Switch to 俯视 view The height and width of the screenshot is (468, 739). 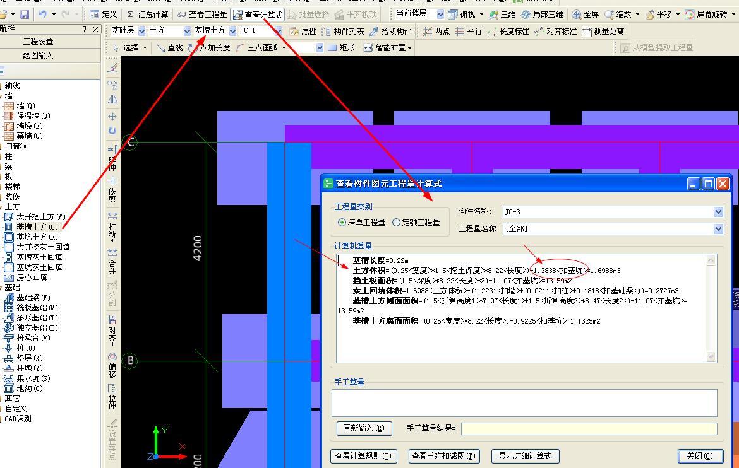pos(462,15)
